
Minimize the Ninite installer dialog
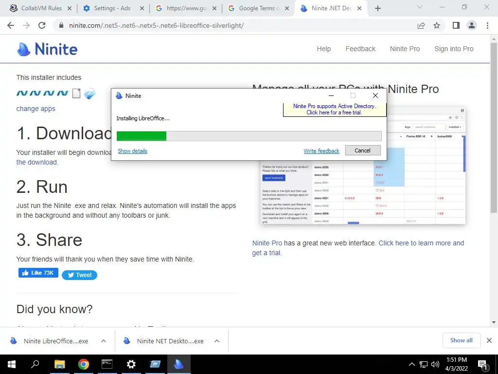click(x=331, y=95)
